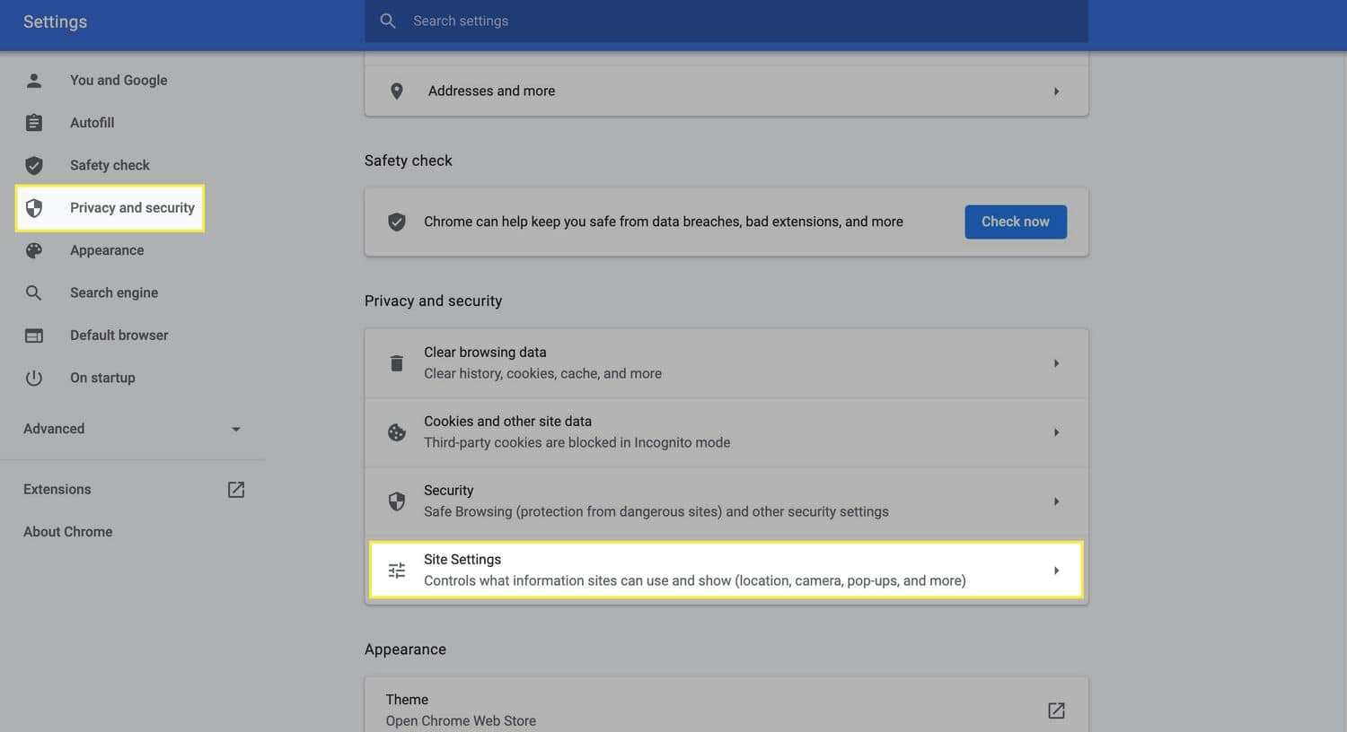Screen dimensions: 1347x732
Task: Open the Extensions link in sidebar
Action: 57,490
